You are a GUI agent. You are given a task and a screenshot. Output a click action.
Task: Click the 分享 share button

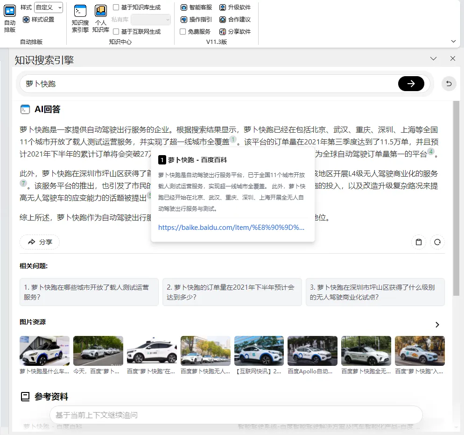(40, 242)
